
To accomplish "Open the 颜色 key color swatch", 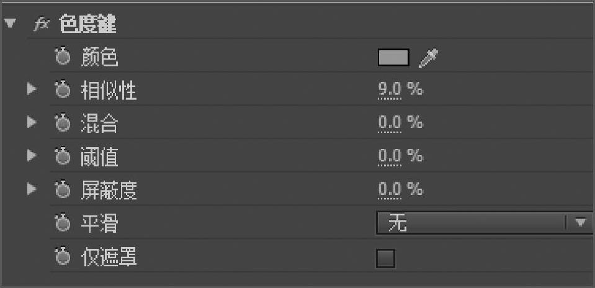I will pyautogui.click(x=393, y=58).
